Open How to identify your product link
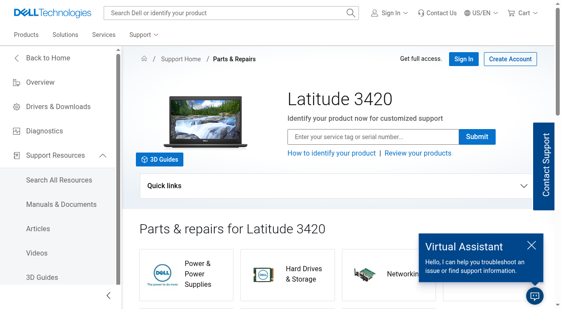This screenshot has width=561, height=309. 331,153
